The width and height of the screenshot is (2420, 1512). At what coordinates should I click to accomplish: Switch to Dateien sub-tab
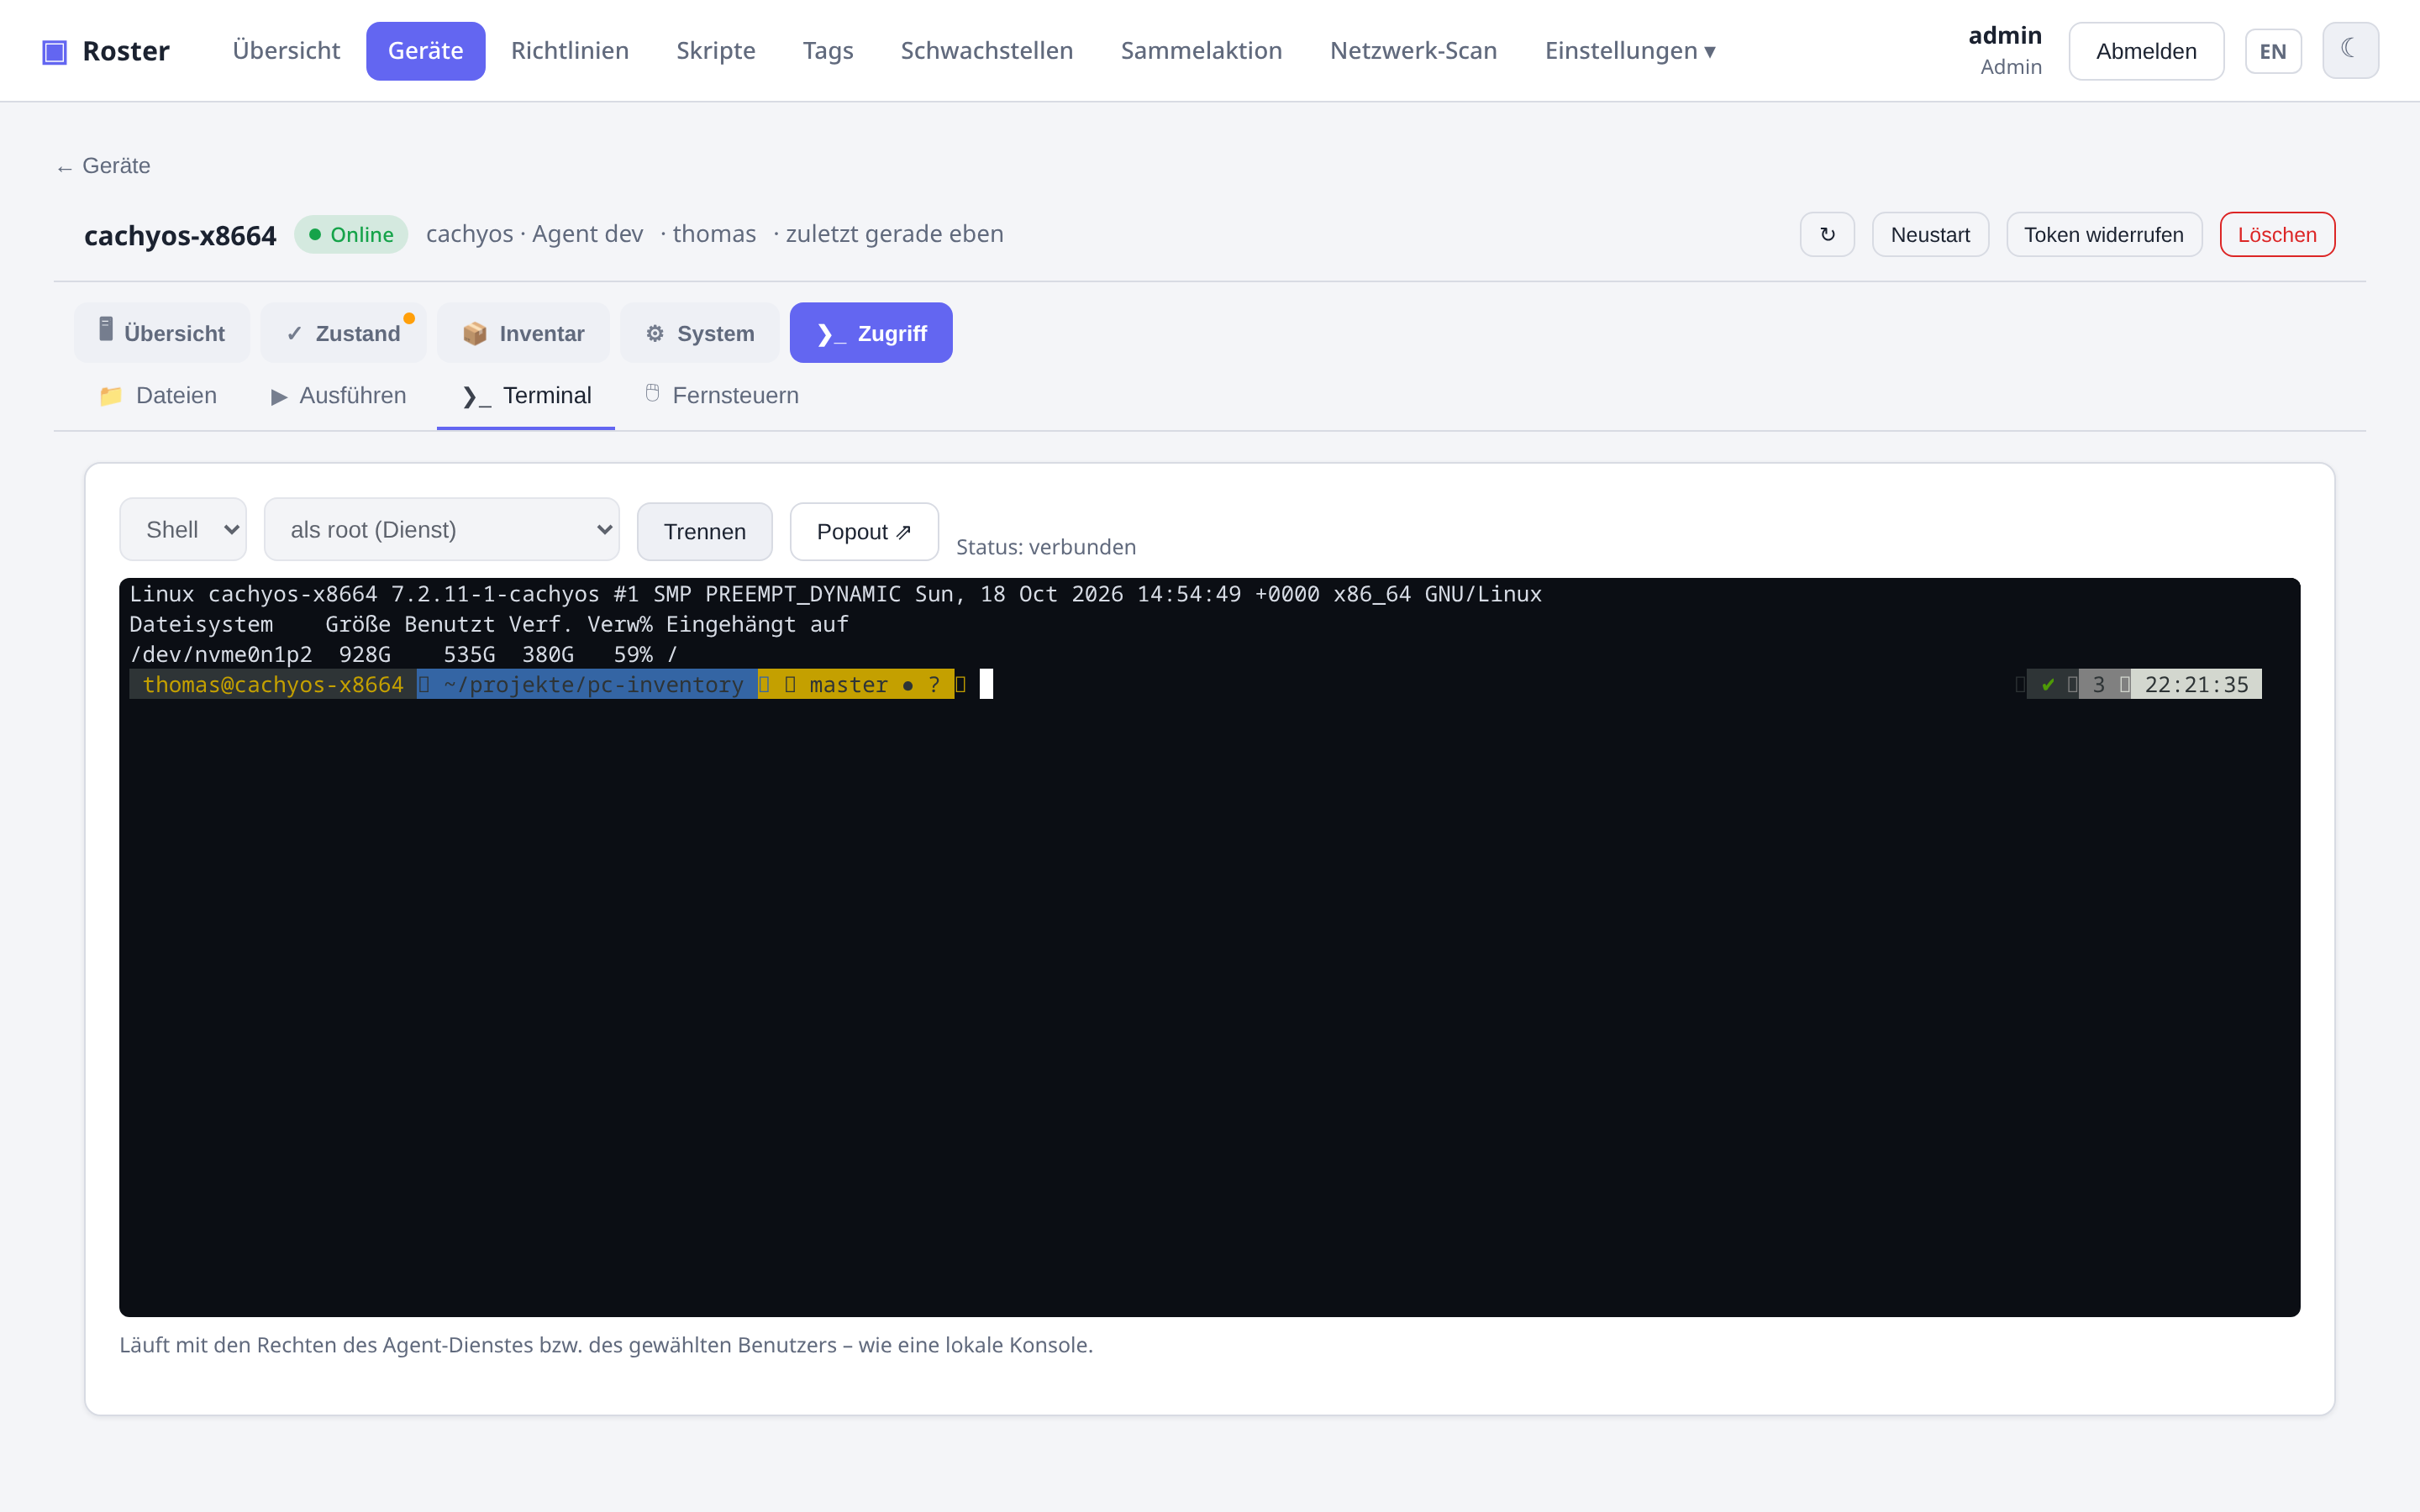coord(158,396)
